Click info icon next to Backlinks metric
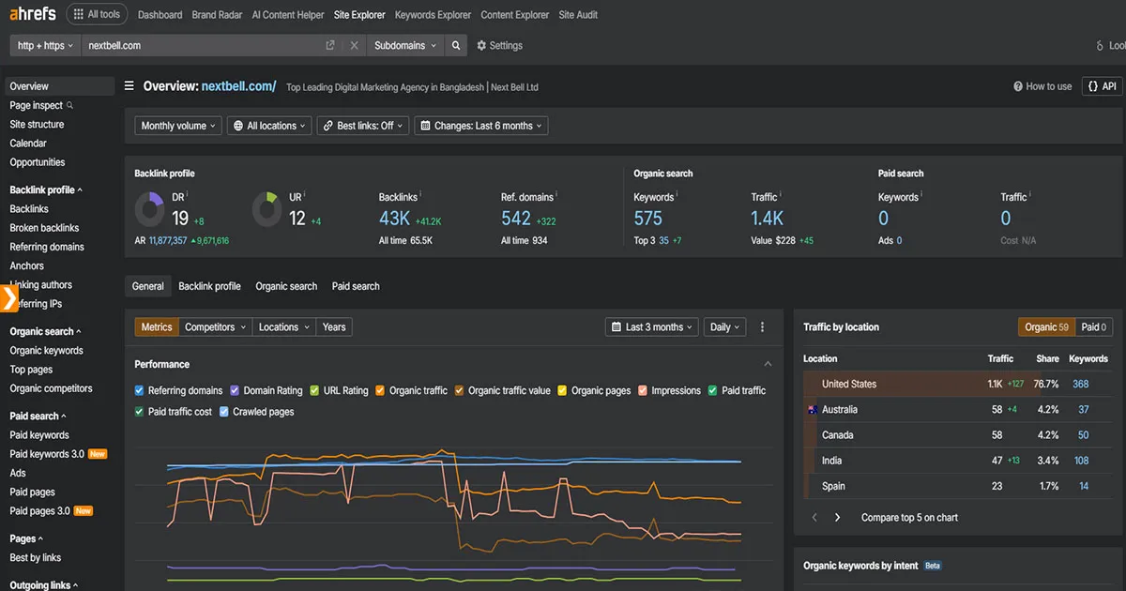The image size is (1126, 591). tap(419, 195)
